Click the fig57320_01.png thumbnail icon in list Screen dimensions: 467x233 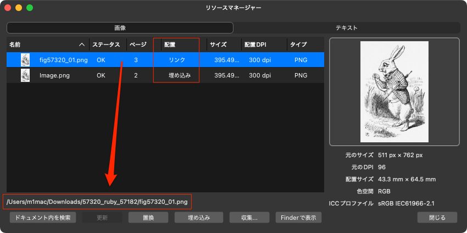point(25,59)
